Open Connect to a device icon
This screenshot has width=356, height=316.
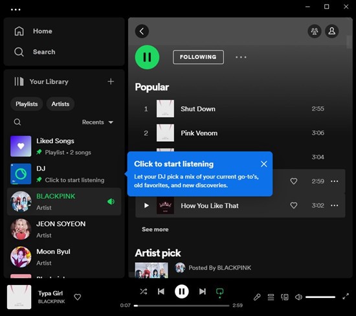point(285,297)
